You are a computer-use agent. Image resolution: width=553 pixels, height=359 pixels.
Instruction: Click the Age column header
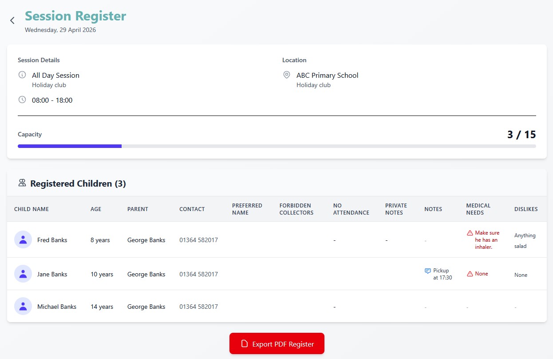pyautogui.click(x=96, y=209)
